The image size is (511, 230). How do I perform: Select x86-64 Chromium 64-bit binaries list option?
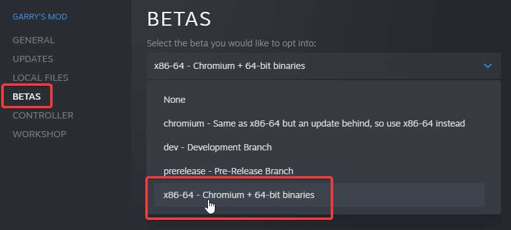tap(319, 195)
